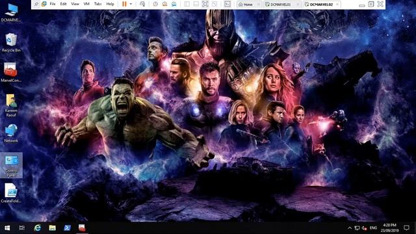
Task: Open File Explorer from the taskbar
Action: [52, 228]
